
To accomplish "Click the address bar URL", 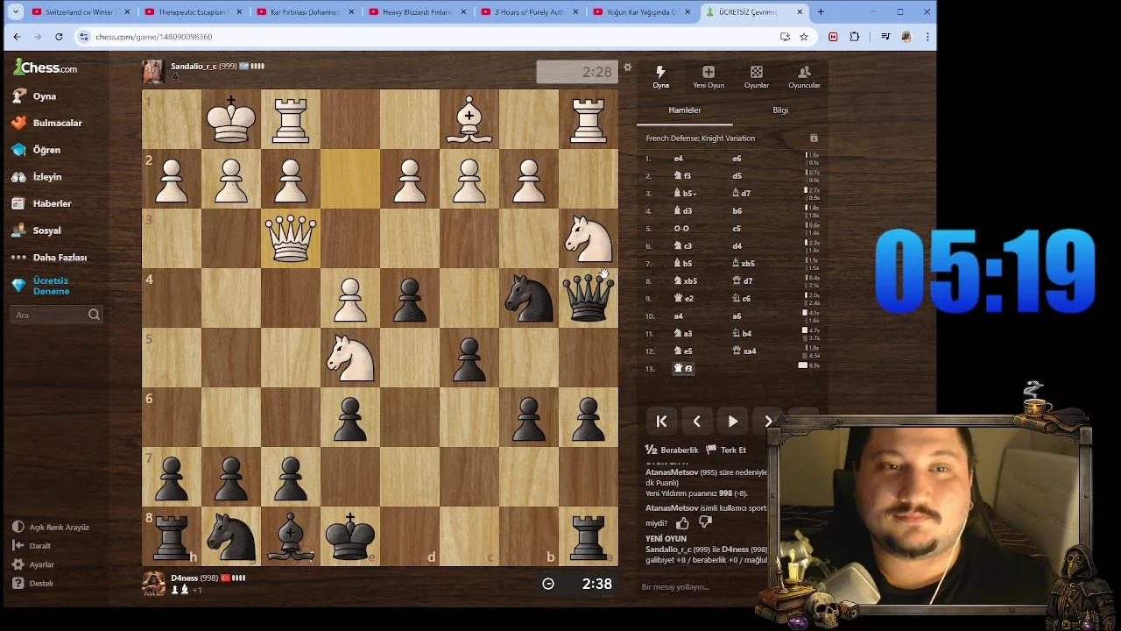I will pyautogui.click(x=154, y=37).
